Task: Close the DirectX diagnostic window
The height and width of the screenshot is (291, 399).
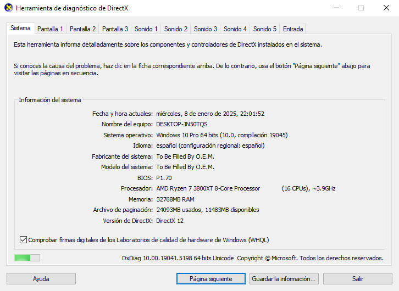Action: (386, 8)
